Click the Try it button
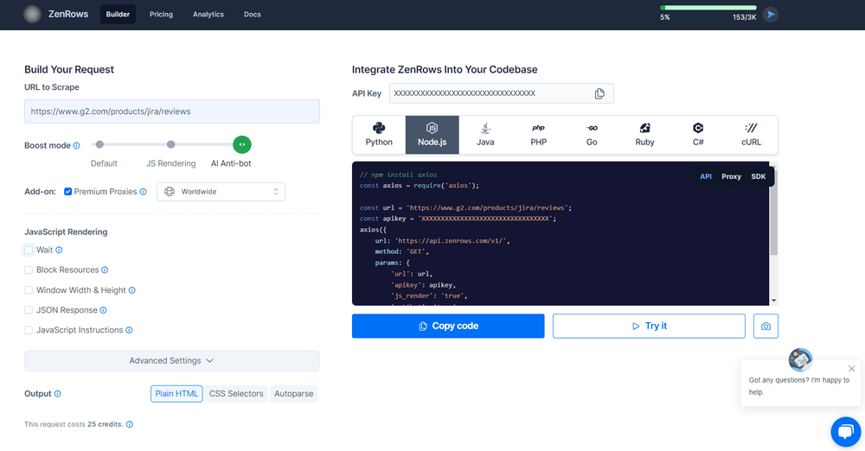Image resolution: width=865 pixels, height=451 pixels. tap(649, 326)
